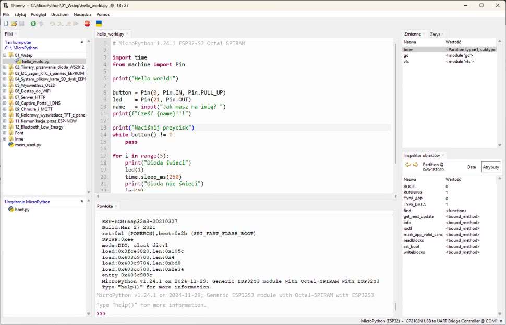Image resolution: width=506 pixels, height=325 pixels.
Task: Click back arrow in object inspector
Action: pyautogui.click(x=408, y=165)
